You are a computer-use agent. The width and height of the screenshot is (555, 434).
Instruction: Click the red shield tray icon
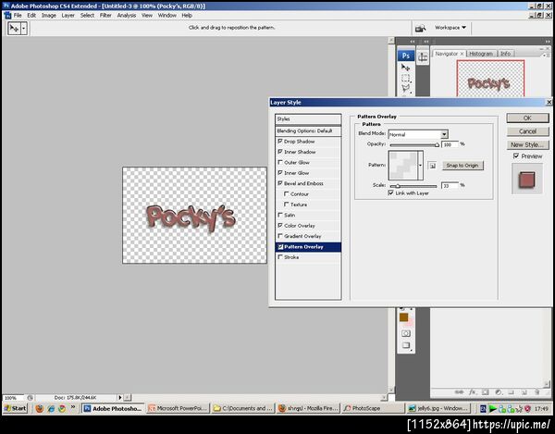coord(528,408)
